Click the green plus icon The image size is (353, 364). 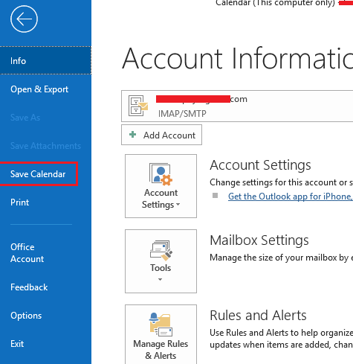133,135
